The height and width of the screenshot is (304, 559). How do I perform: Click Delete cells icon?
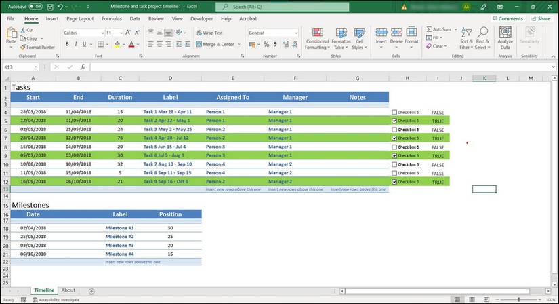coord(396,33)
